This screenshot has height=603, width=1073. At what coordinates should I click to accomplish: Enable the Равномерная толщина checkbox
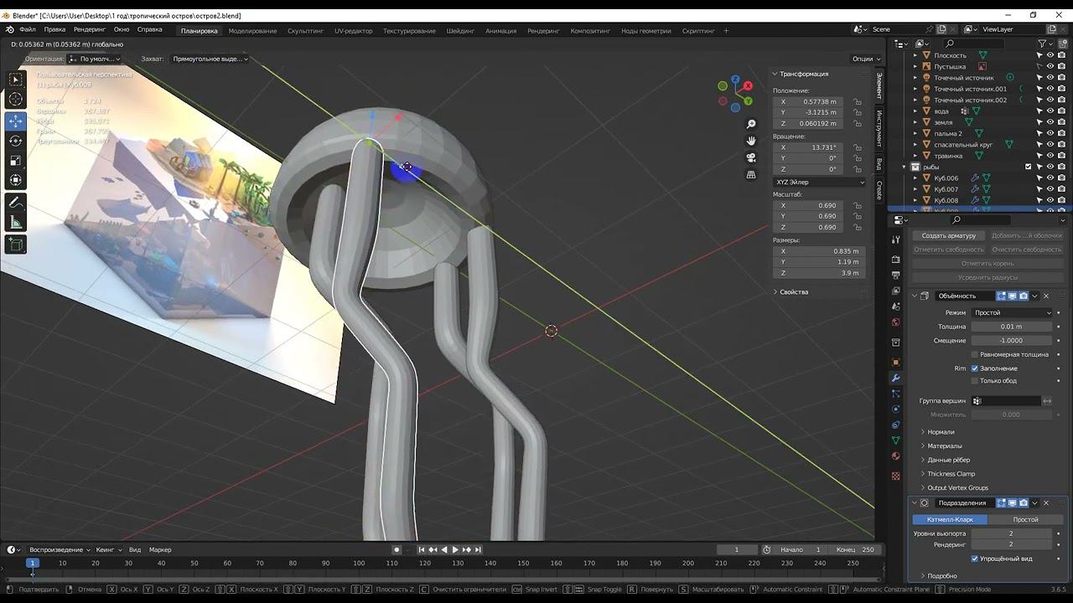975,354
